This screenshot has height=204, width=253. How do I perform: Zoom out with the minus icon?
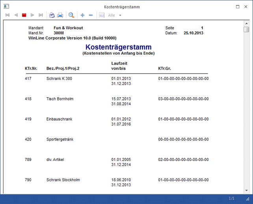(x=91, y=15)
